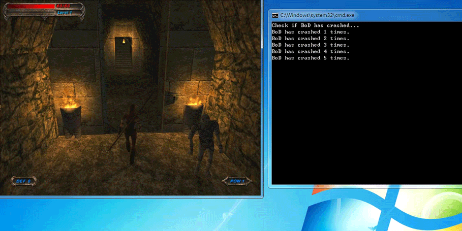Click the line "BoD has crashed 3 times."
Screen dimensions: 462x231
[311, 45]
